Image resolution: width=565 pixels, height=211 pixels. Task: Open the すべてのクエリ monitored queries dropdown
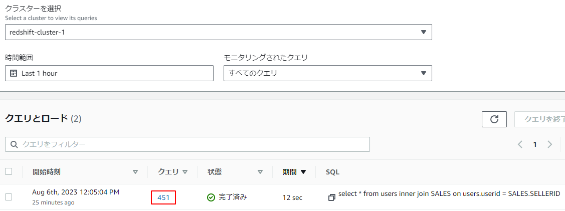point(327,73)
